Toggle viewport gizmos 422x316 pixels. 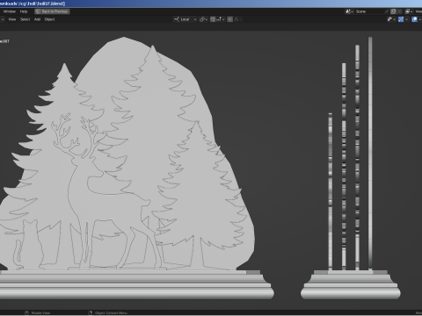(401, 19)
